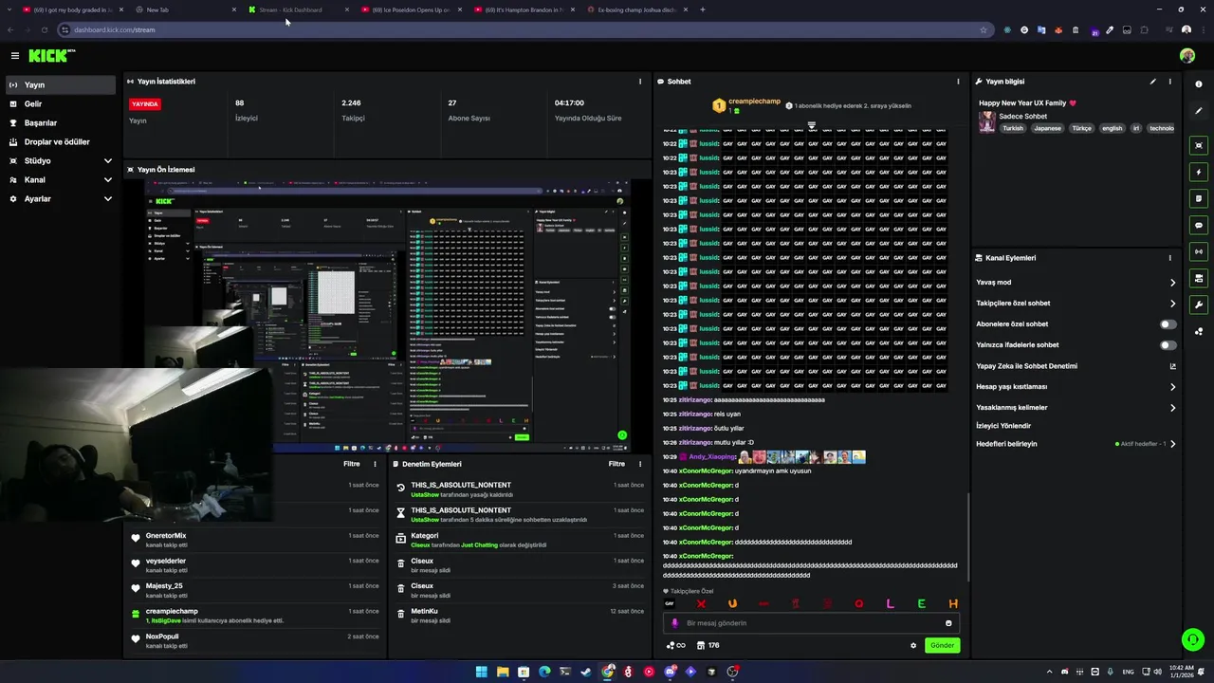Click the stream preview thumbnail
The height and width of the screenshot is (683, 1214).
point(387,316)
